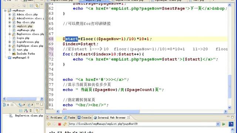This screenshot has width=237, height=133.
Task: Collapse all in the Outline toolbar
Action: 21,111
